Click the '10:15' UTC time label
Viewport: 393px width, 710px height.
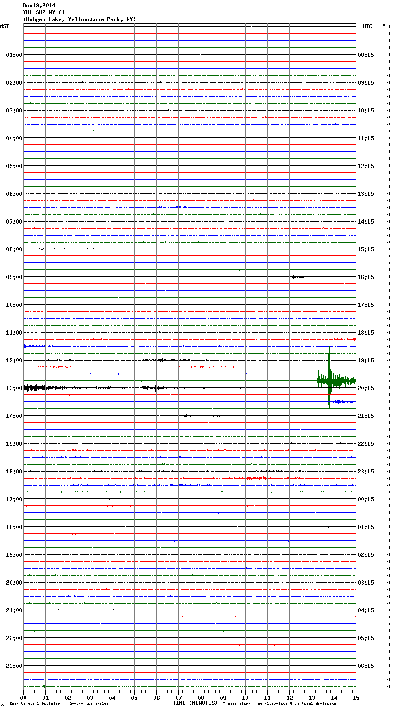click(366, 111)
